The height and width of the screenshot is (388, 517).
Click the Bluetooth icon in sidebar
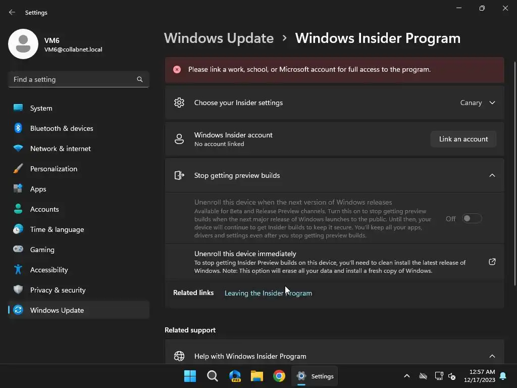[x=18, y=128]
